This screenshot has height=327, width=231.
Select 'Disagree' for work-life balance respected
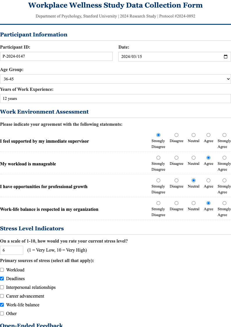tap(176, 203)
